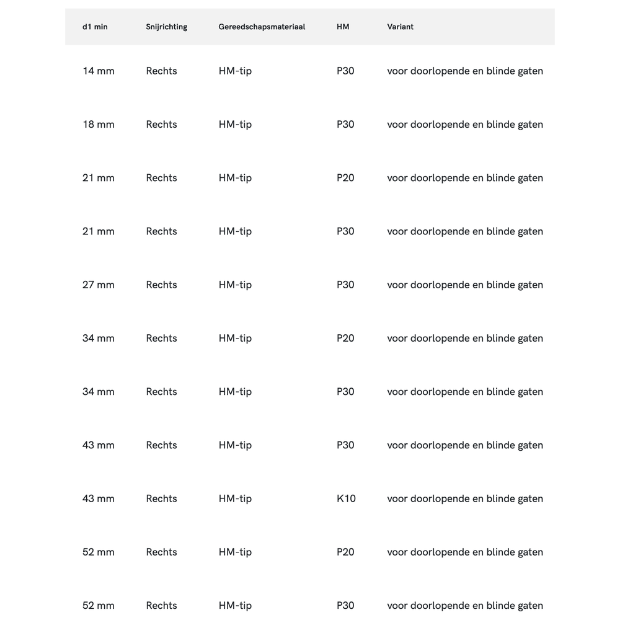Select the HM column header
Image resolution: width=620 pixels, height=620 pixels.
343,27
